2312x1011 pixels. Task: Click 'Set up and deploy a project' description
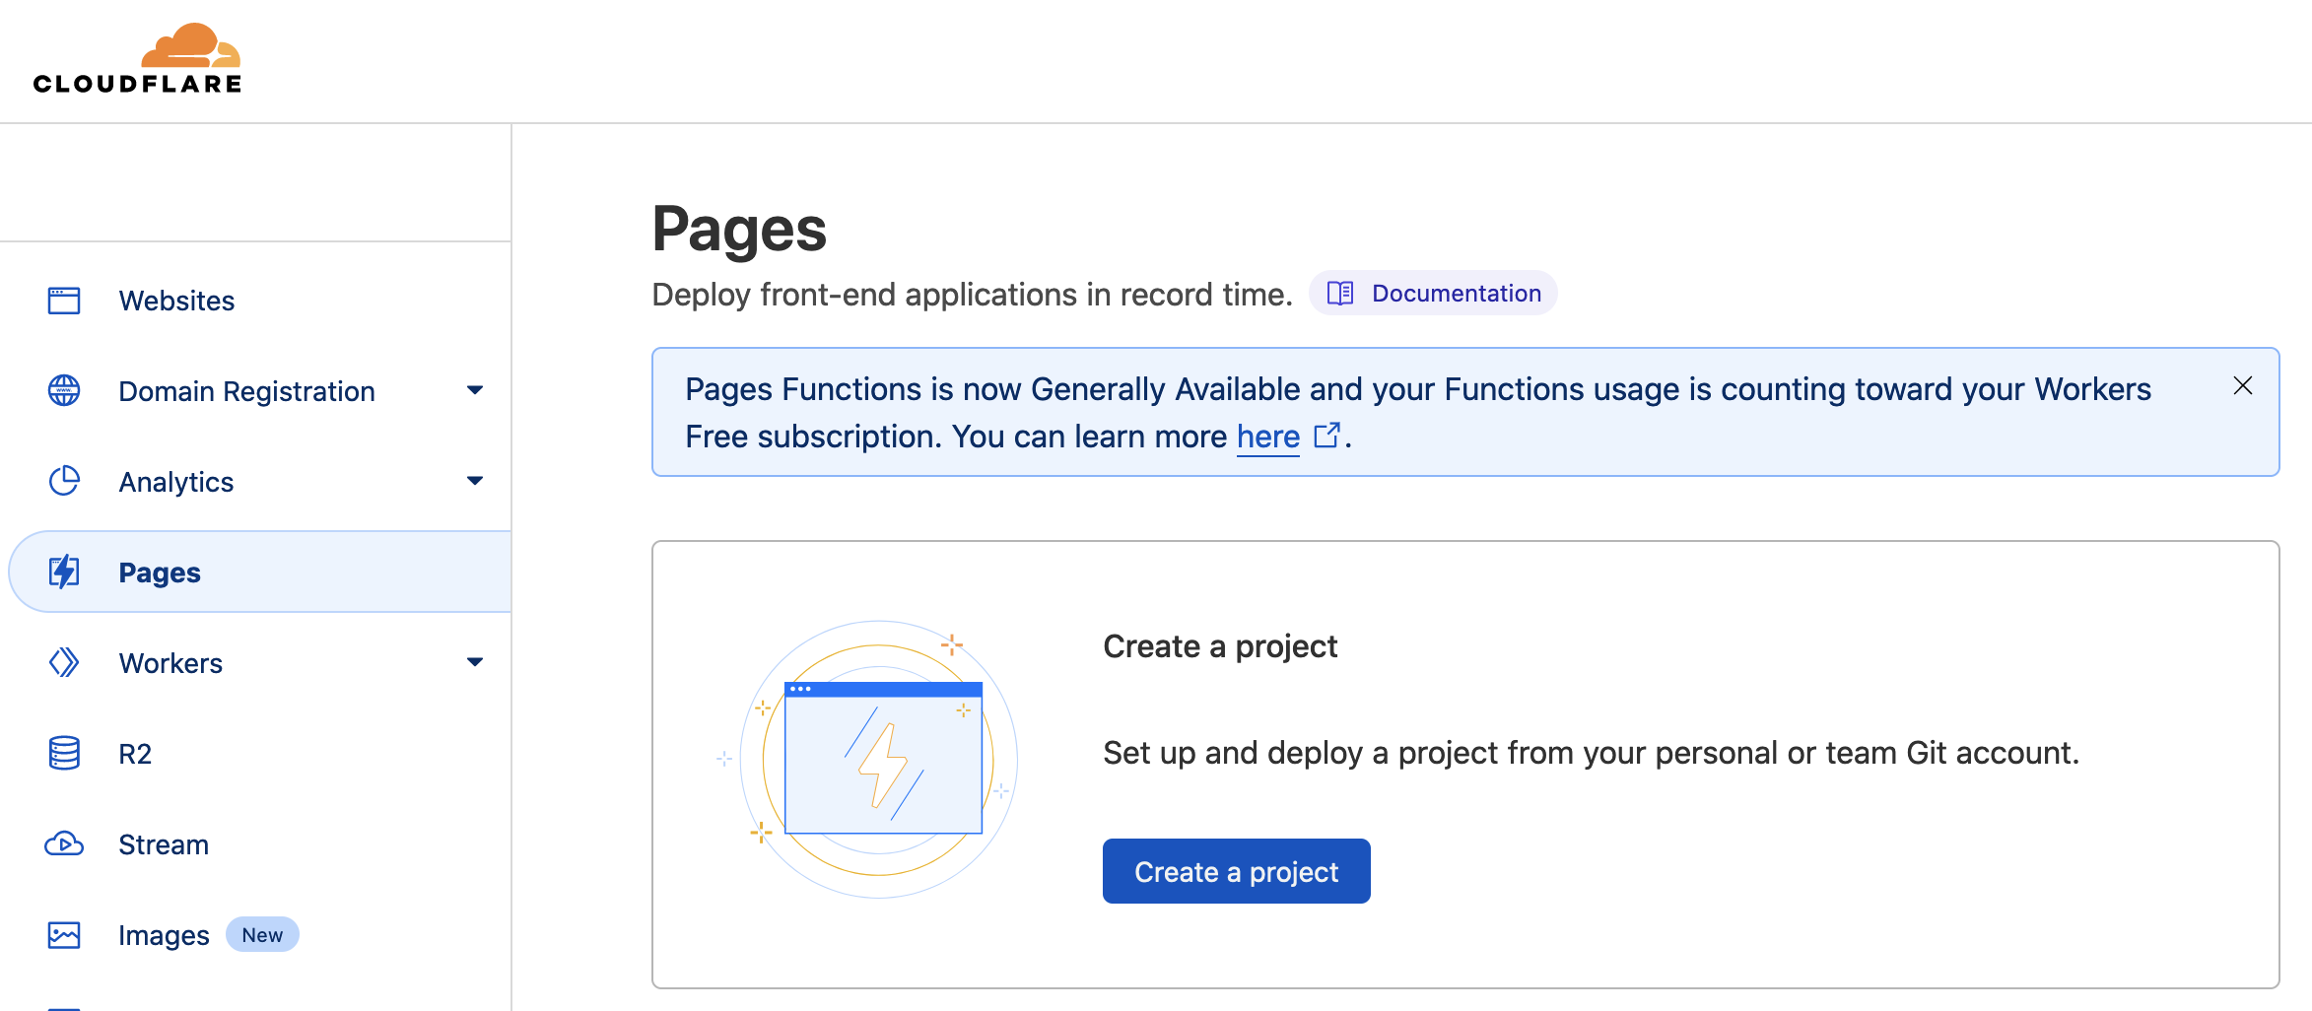tap(1591, 753)
